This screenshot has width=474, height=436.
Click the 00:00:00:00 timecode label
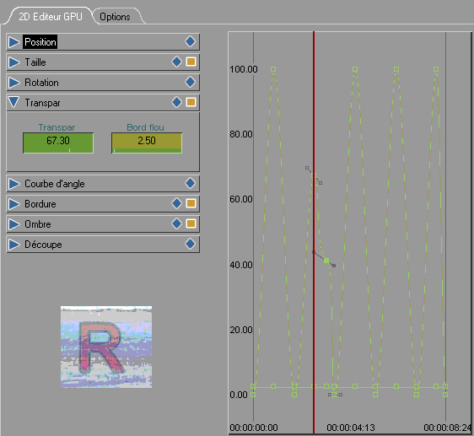coord(254,428)
